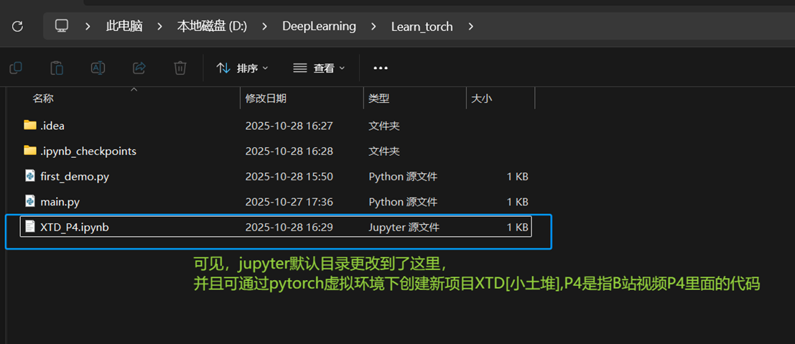The width and height of the screenshot is (795, 344).
Task: Click the Delete trash can icon
Action: coord(180,68)
